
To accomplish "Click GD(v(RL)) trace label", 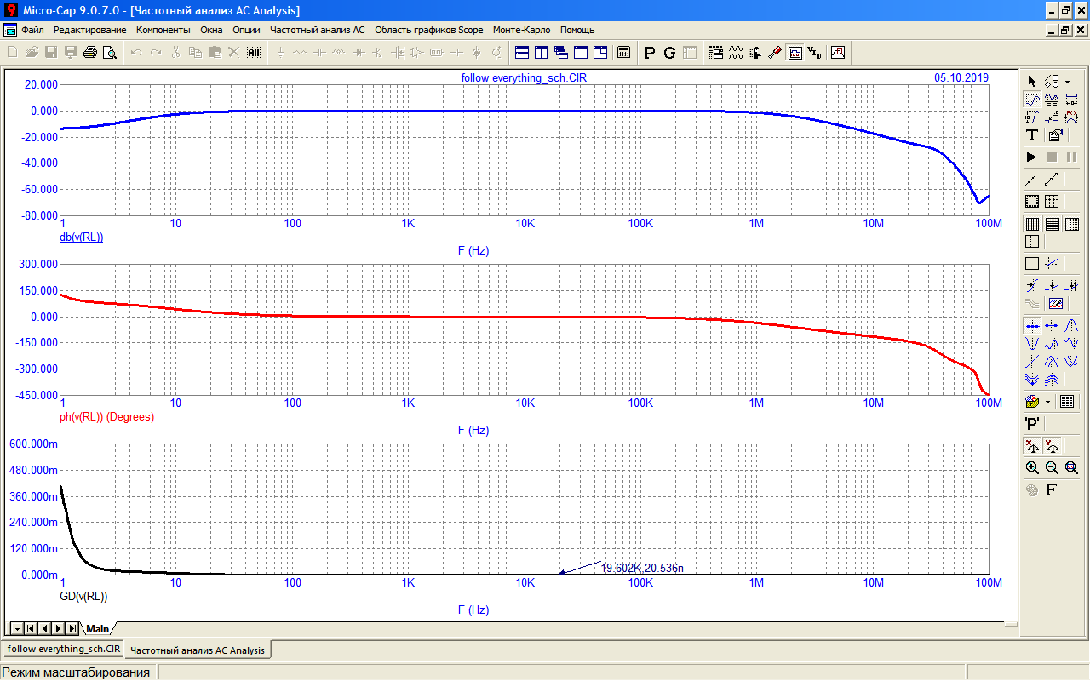I will (83, 597).
